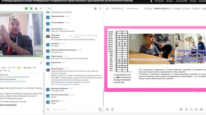This screenshot has height=115, width=206.
Task: Switch to the Н. Коррек presentation tab
Action: click(177, 9)
